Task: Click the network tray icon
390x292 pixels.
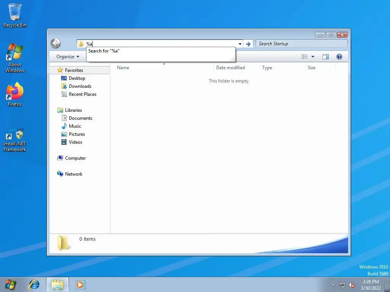Action: pyautogui.click(x=342, y=285)
